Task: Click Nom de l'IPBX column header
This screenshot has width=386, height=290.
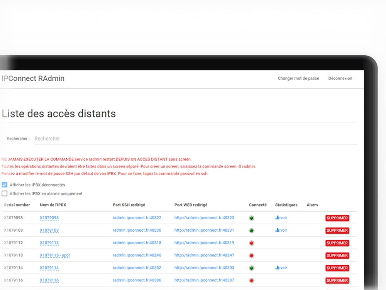Action: [53, 205]
